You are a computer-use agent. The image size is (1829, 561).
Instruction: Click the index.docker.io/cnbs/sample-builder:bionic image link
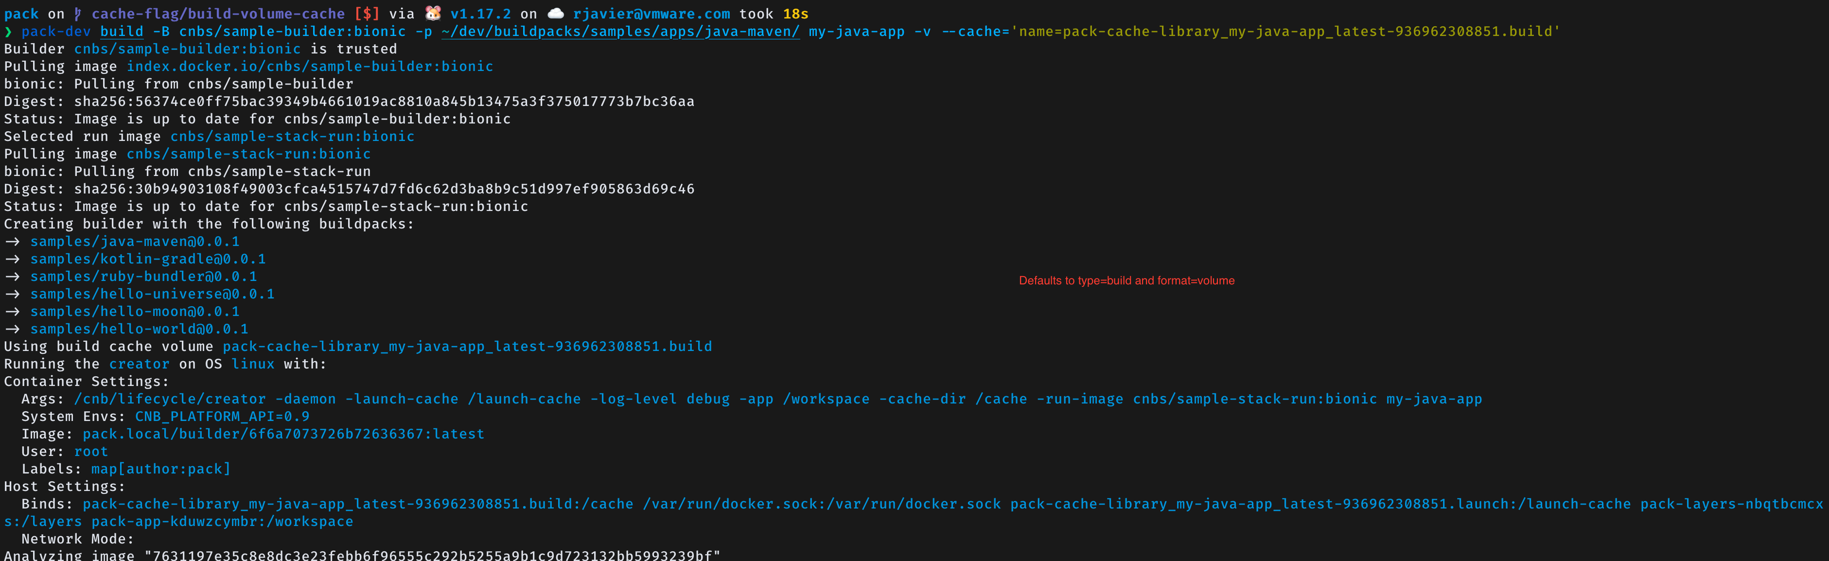(310, 66)
